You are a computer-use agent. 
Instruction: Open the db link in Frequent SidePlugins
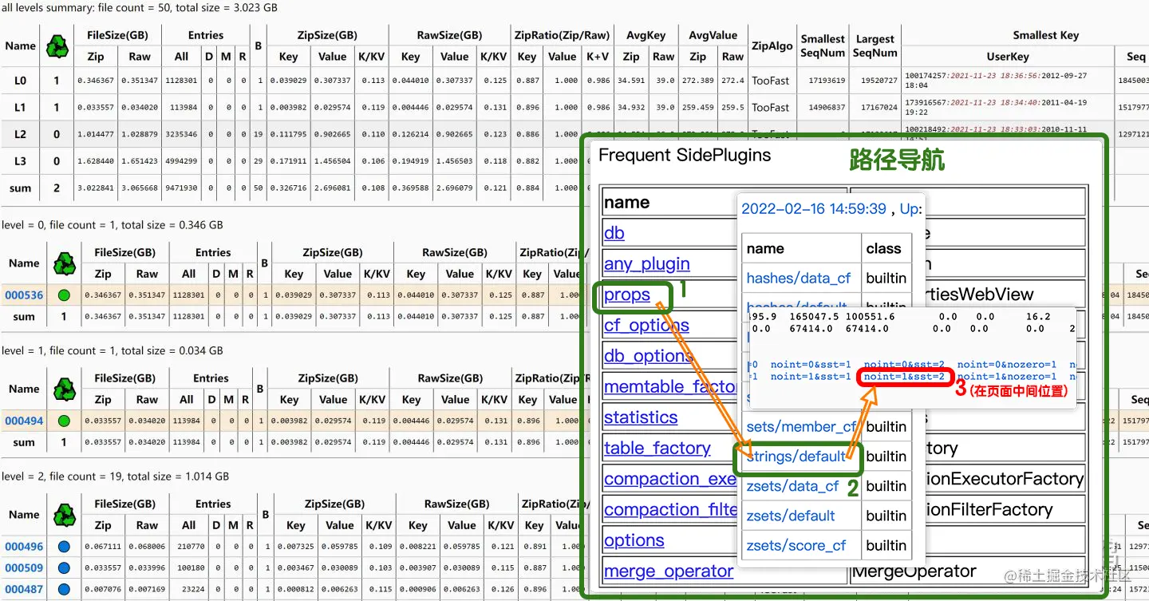[614, 233]
